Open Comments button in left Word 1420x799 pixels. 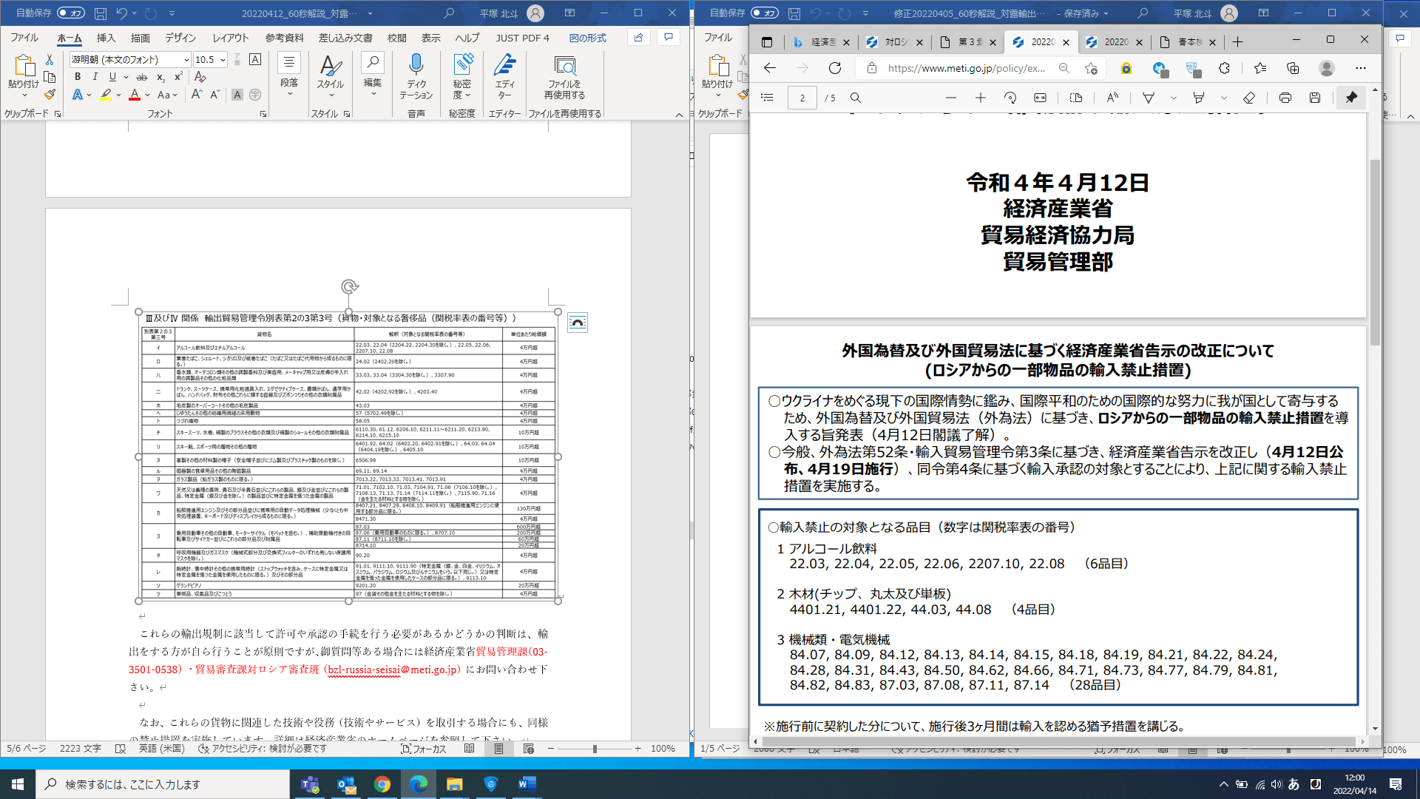pos(669,38)
